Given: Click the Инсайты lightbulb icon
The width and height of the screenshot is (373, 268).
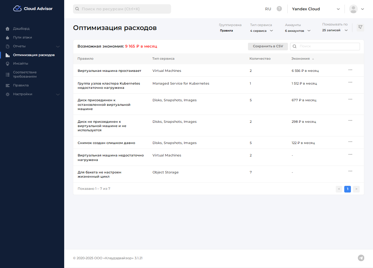Looking at the screenshot, I should pos(8,64).
